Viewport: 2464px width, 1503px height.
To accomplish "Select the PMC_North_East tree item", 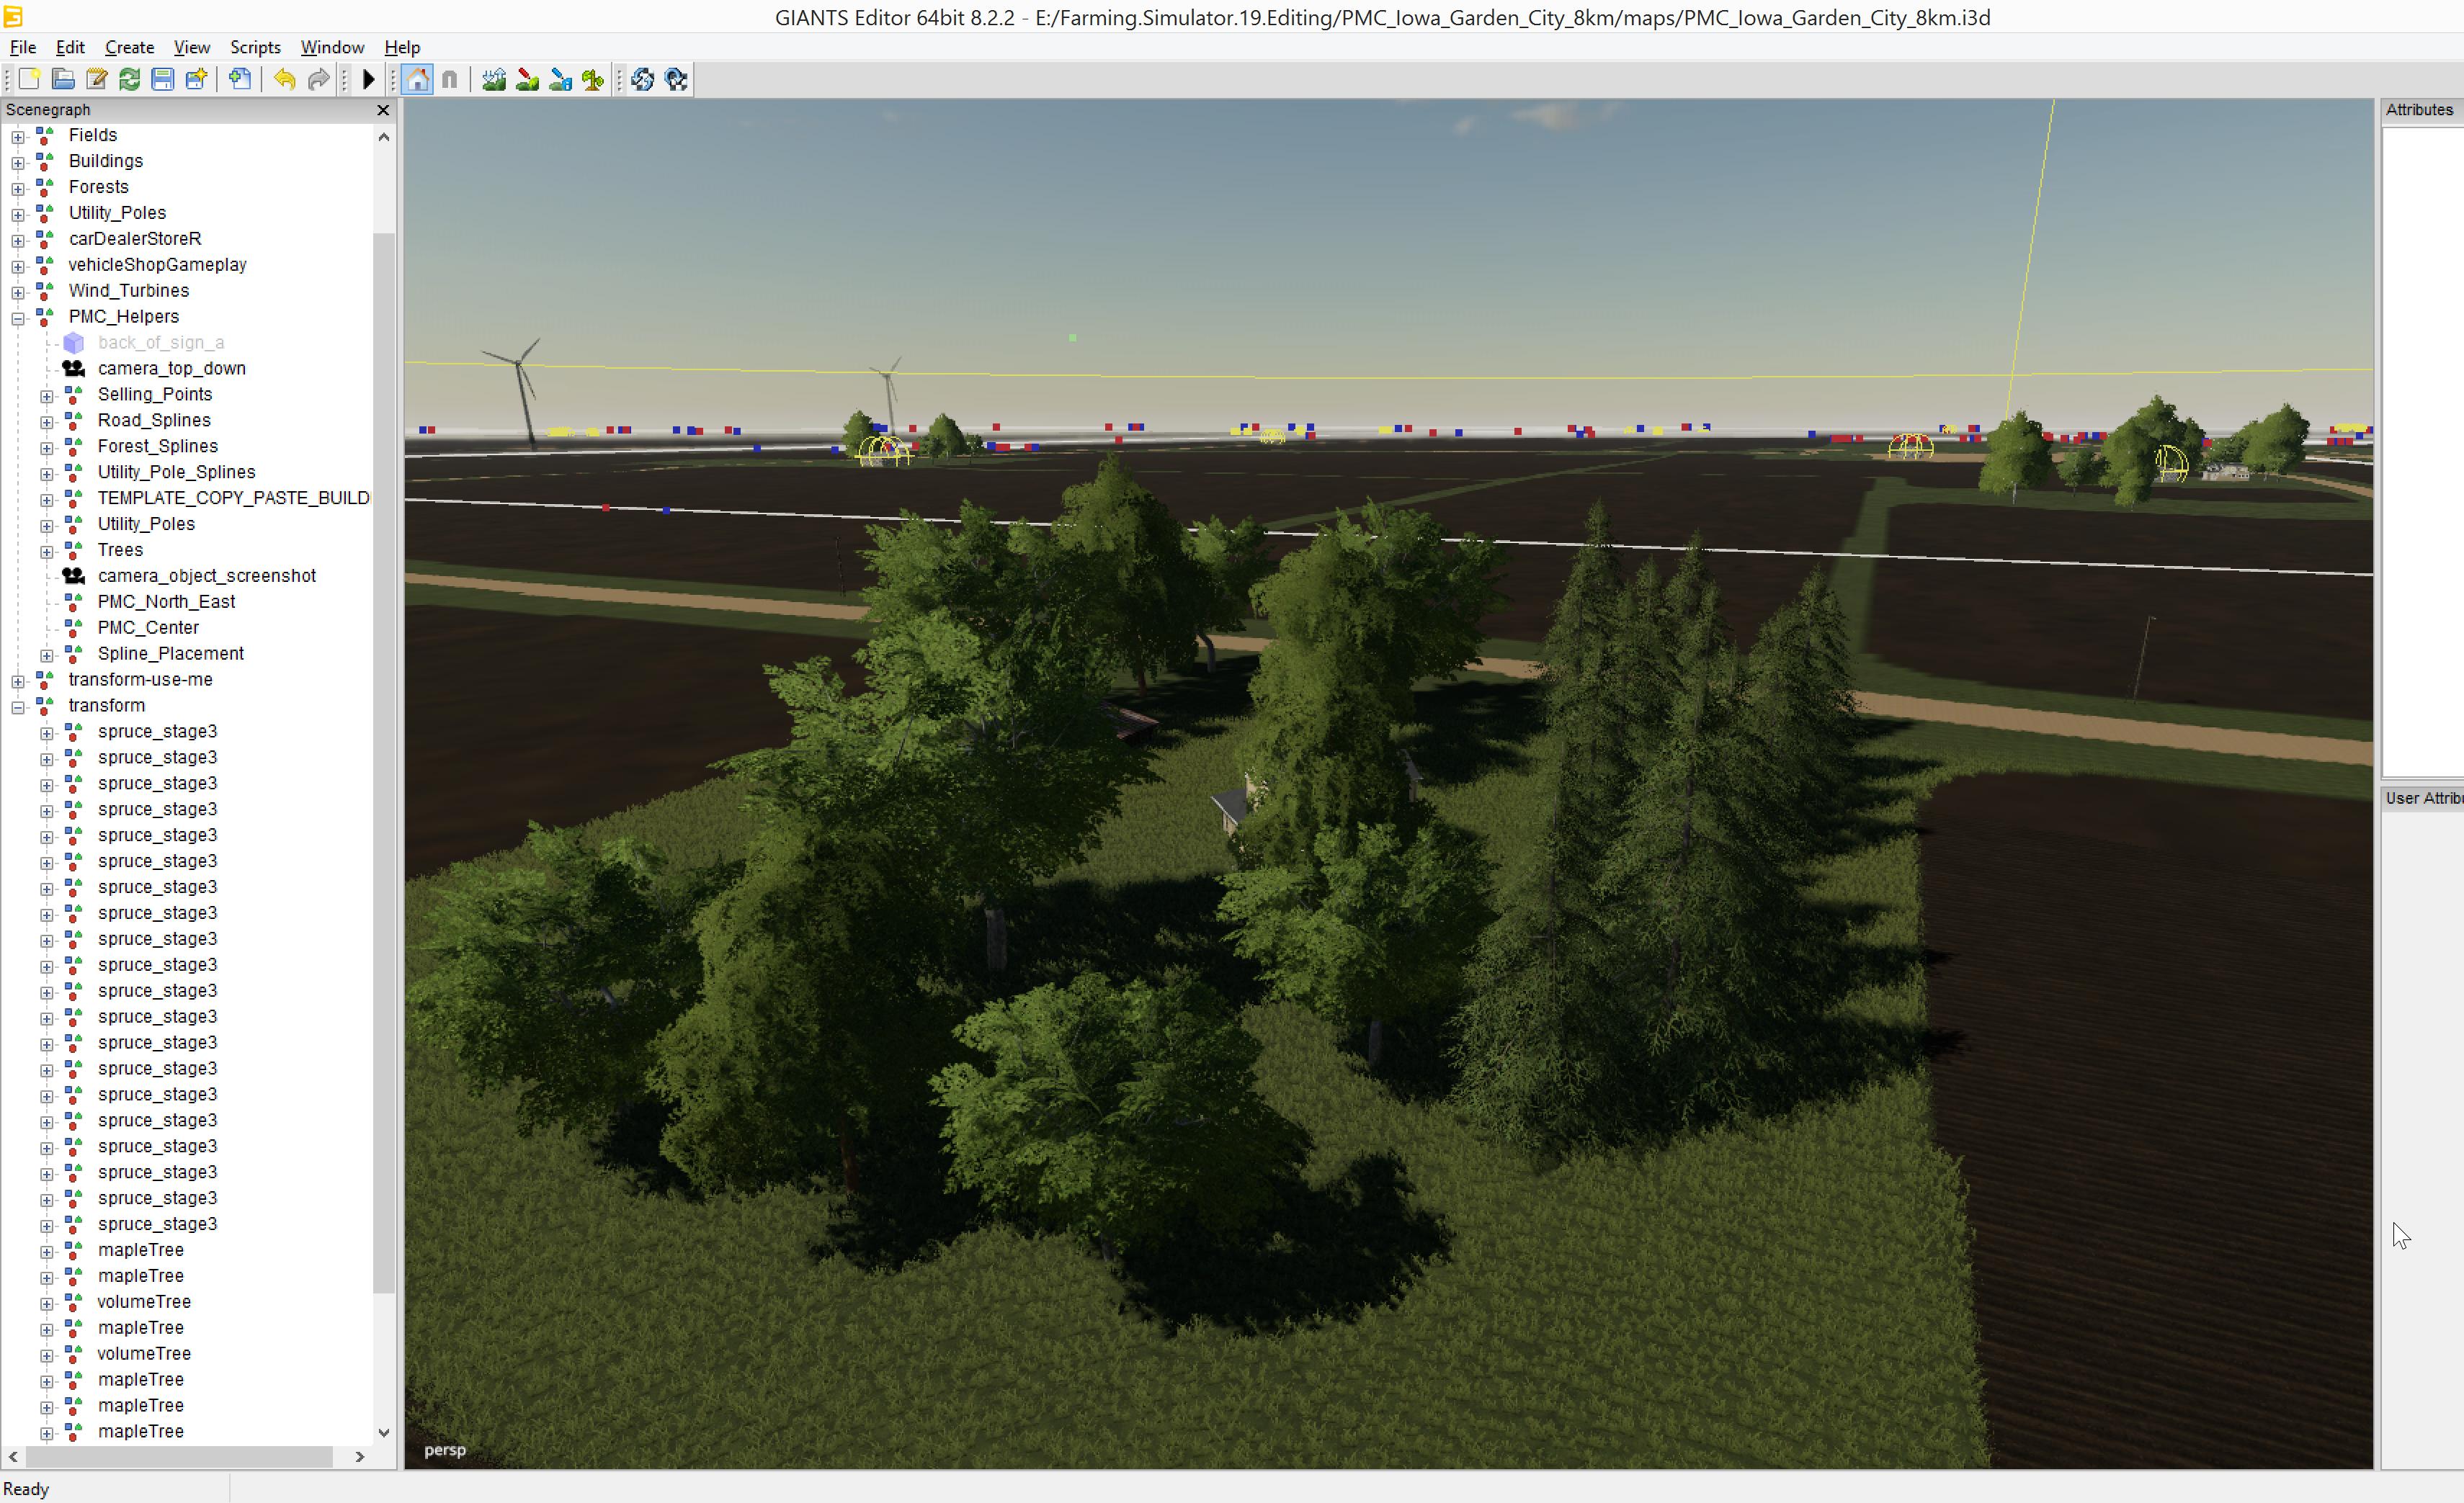I will [166, 601].
